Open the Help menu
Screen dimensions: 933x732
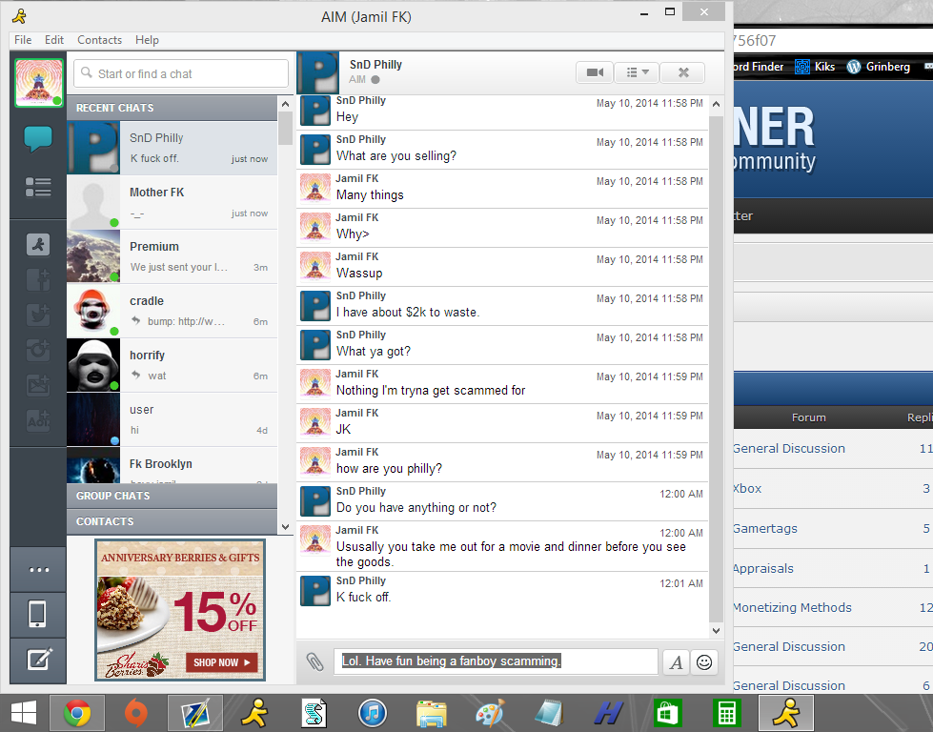click(x=147, y=40)
